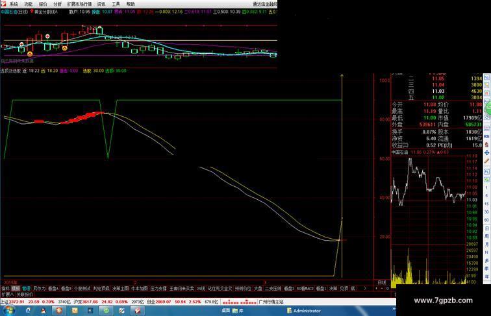This screenshot has width=491, height=316.
Task: Open the 系统 menu
Action: point(14,4)
